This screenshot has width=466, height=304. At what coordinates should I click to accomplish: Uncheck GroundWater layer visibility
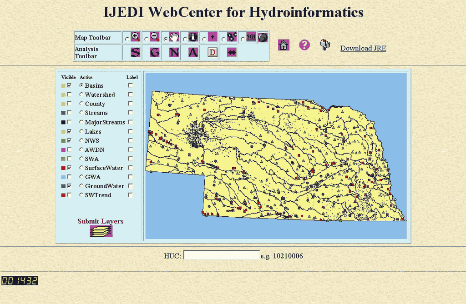69,186
